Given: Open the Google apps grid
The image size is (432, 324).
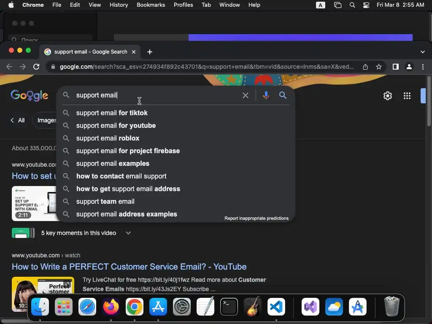Looking at the screenshot, I should (407, 96).
